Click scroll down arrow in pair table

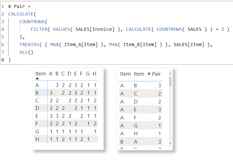pyautogui.click(x=170, y=143)
